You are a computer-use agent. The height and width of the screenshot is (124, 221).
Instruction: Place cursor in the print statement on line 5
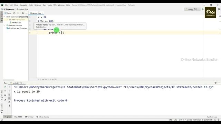point(57,33)
